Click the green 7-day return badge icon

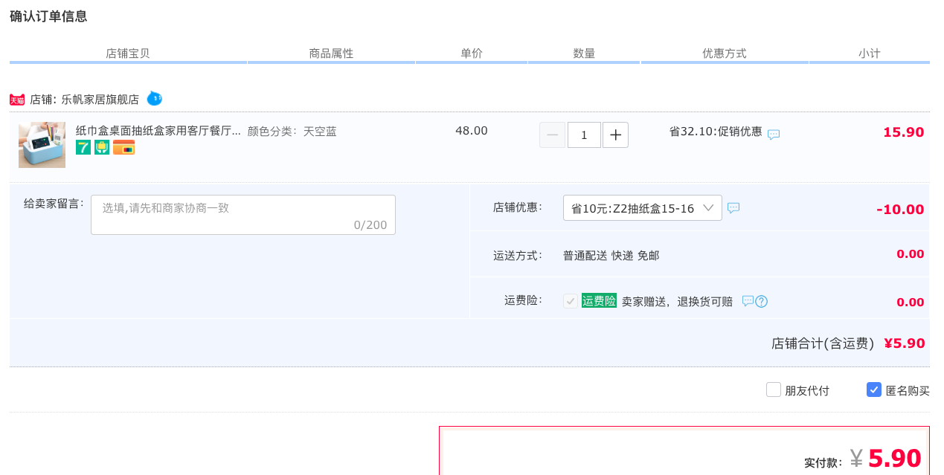[83, 147]
